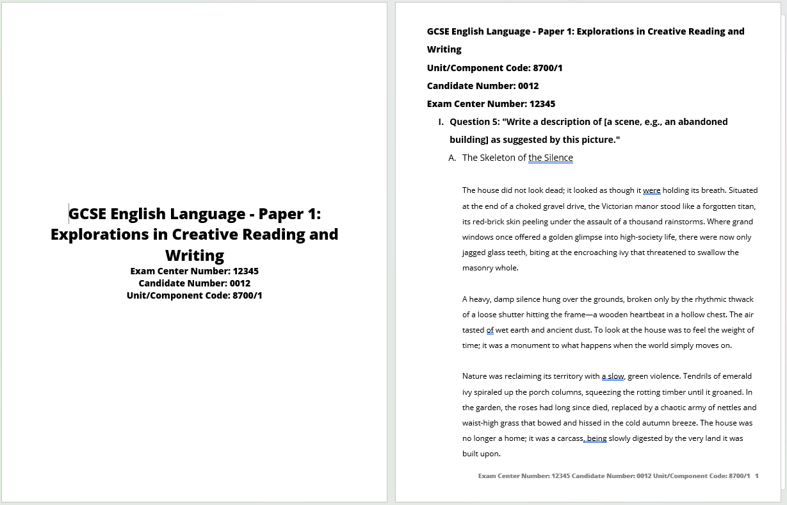787x505 pixels.
Task: Click the underlined word 'of' after 'tasted'
Action: click(490, 330)
